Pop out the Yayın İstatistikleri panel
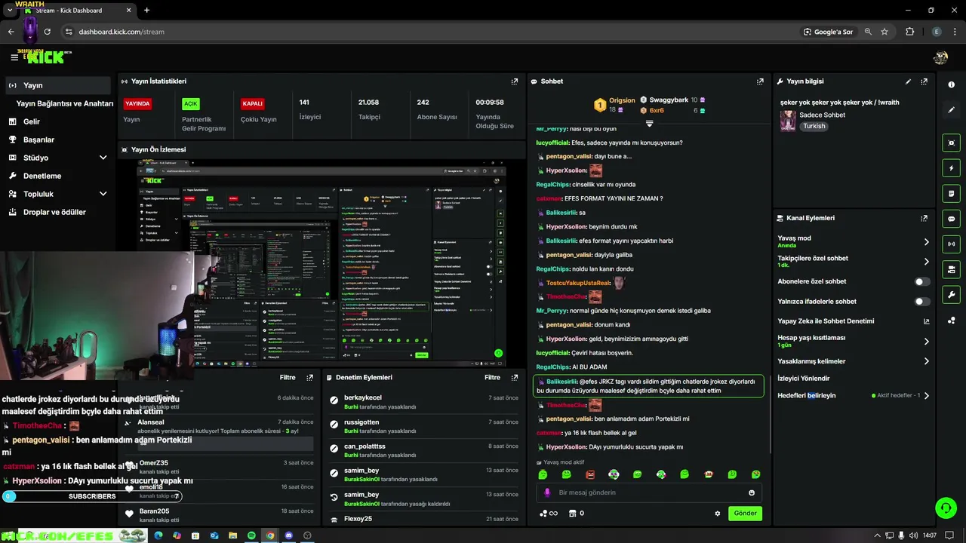The image size is (966, 543). click(515, 81)
